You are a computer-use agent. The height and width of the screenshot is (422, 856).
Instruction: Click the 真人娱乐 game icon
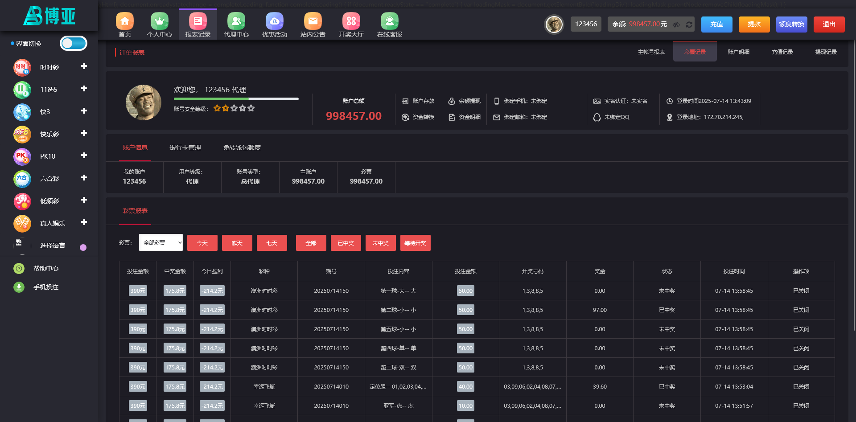click(x=22, y=224)
